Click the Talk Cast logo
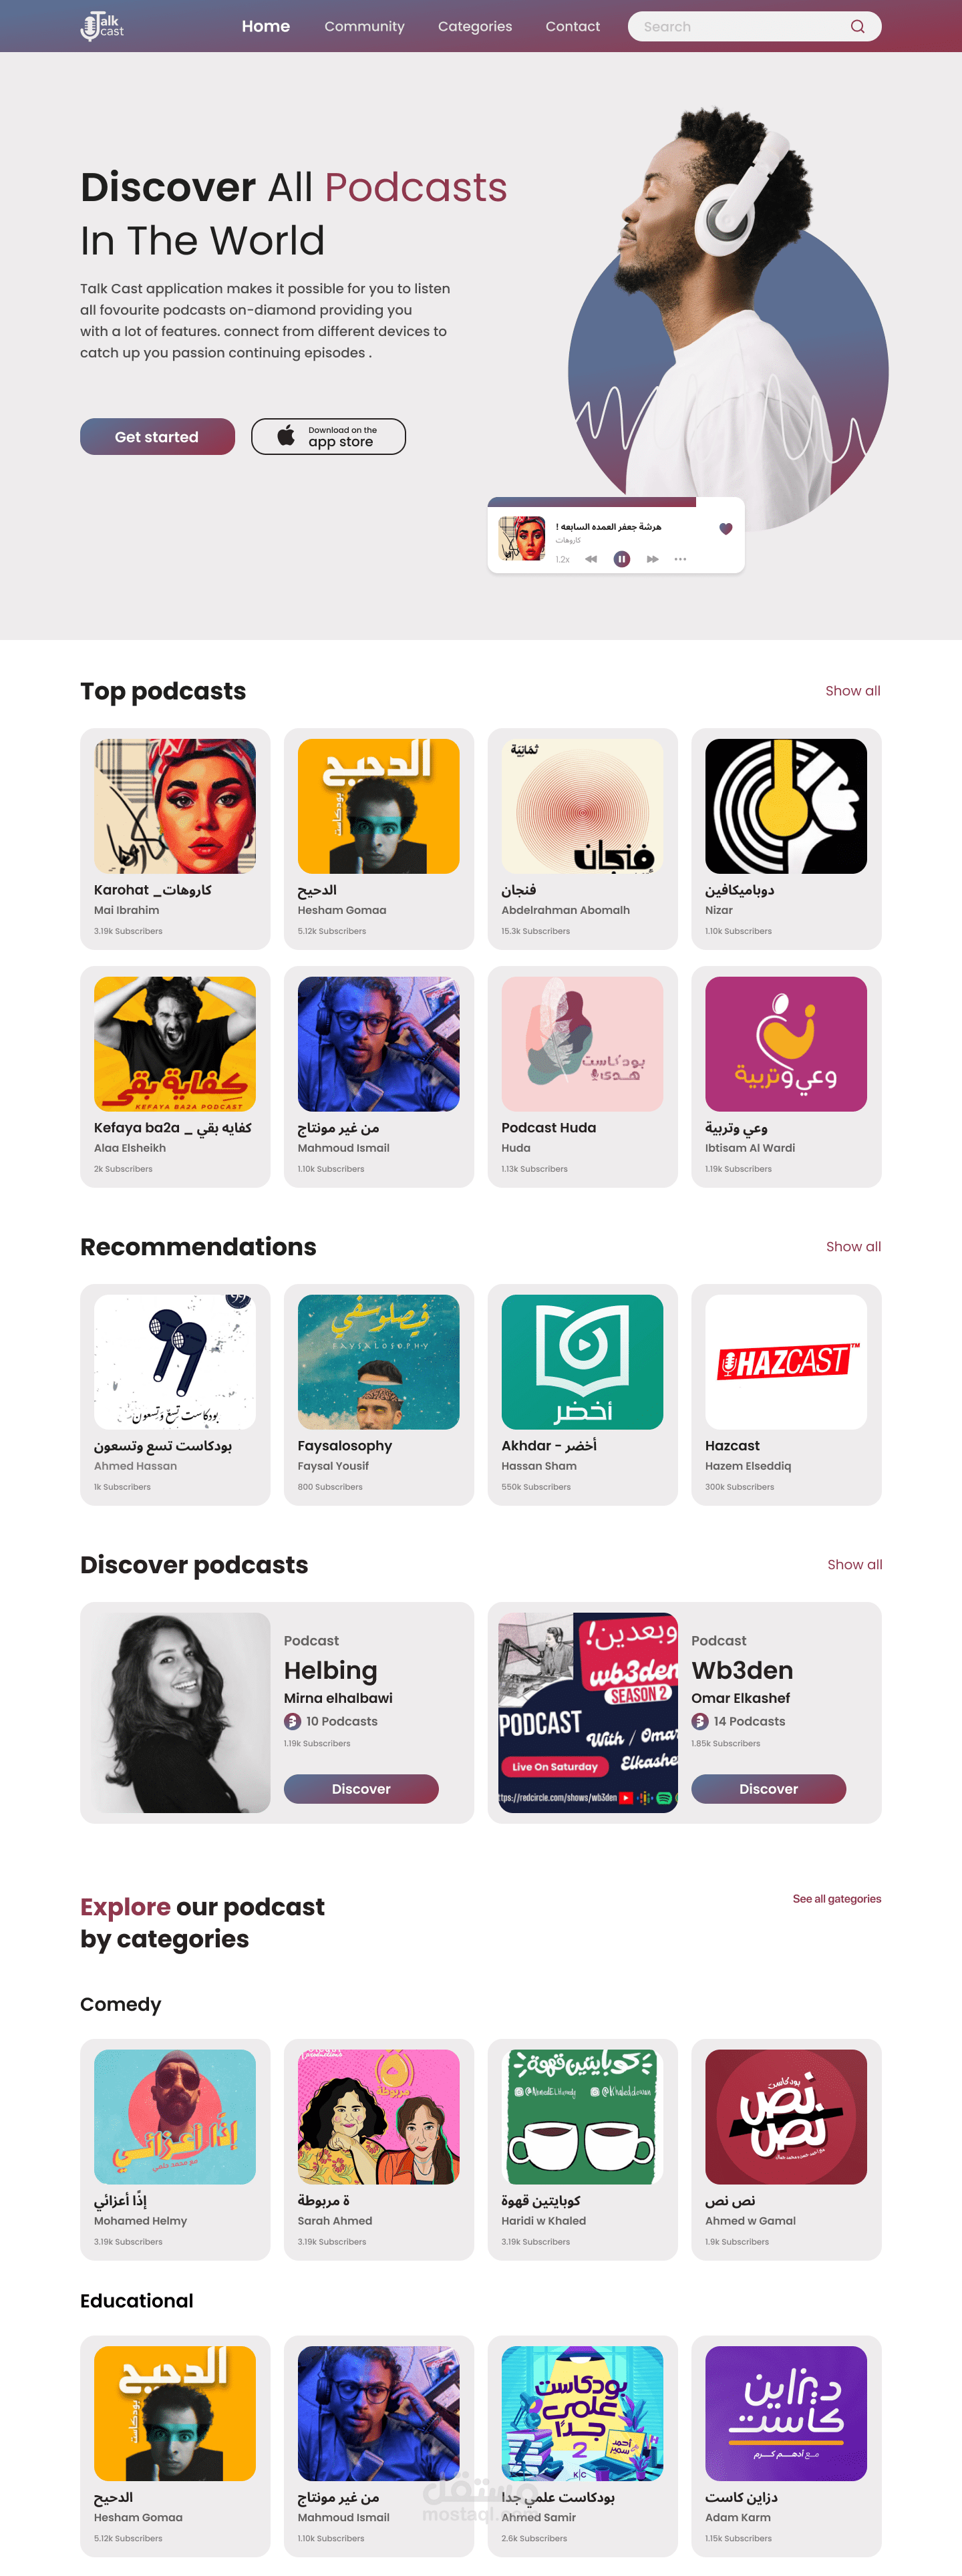This screenshot has width=962, height=2576. pyautogui.click(x=102, y=26)
